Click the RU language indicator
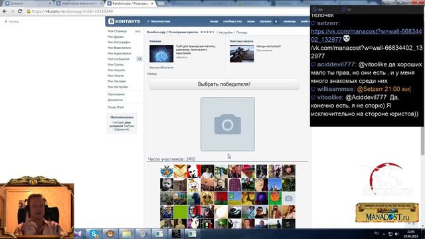 click(377, 233)
